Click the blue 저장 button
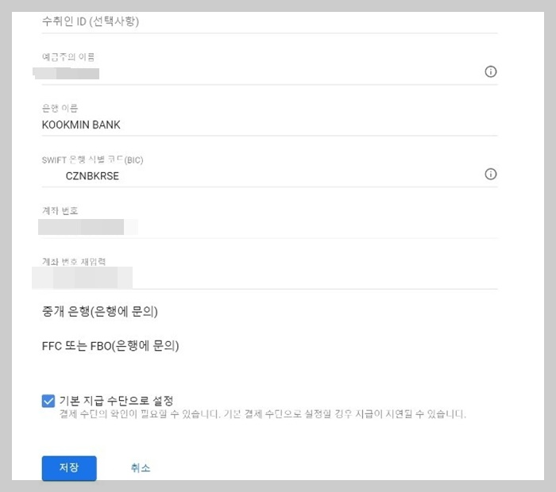The image size is (556, 492). (x=69, y=468)
